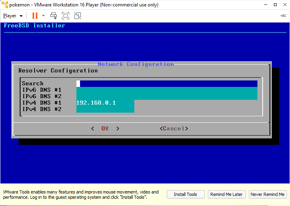The image size is (290, 206).
Task: Focus the Search input field
Action: tap(167, 84)
